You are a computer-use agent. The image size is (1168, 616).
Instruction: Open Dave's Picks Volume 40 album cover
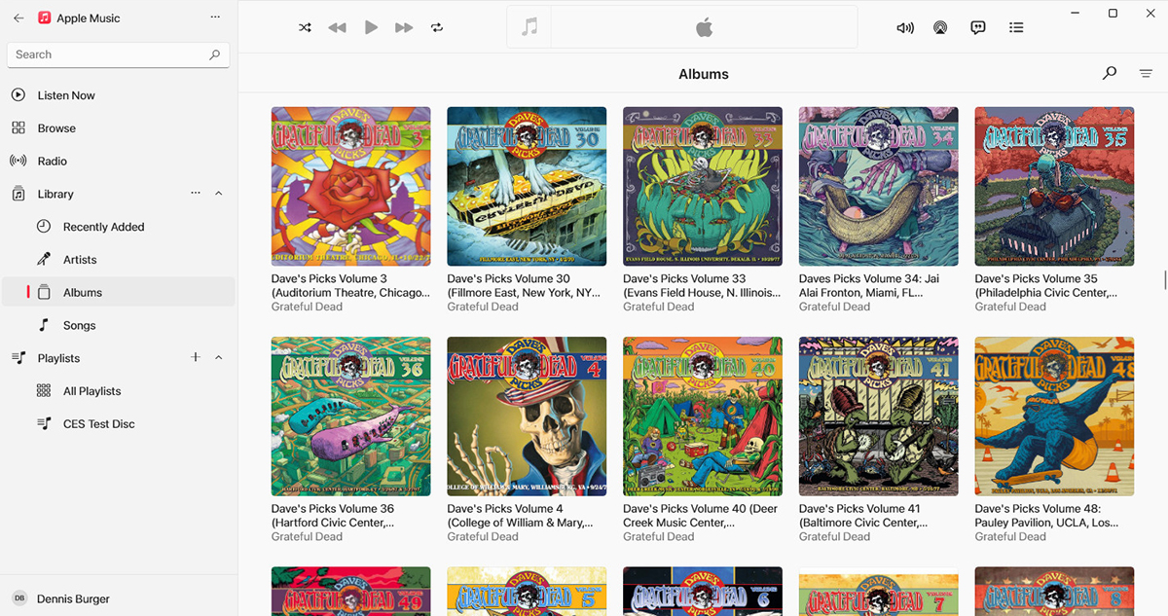click(x=703, y=417)
